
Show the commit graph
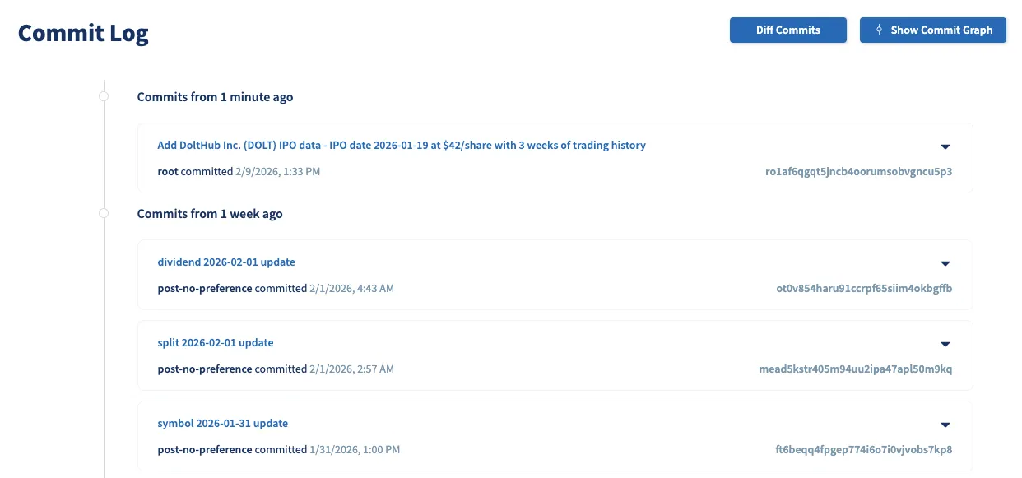pos(933,30)
